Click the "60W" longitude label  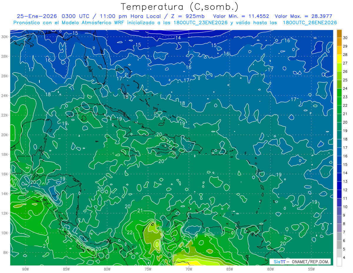click(271, 269)
